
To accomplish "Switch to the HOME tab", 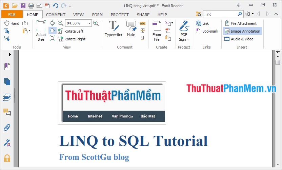I will coord(33,15).
